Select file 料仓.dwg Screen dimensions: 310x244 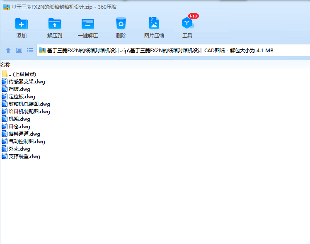(x=16, y=127)
